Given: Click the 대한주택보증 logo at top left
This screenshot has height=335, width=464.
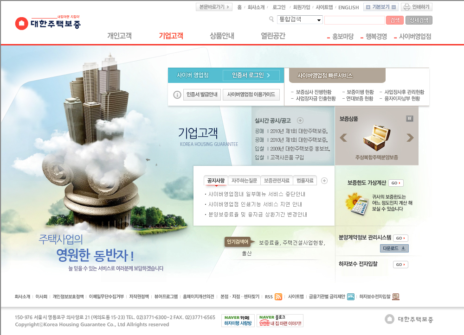Looking at the screenshot, I should point(48,23).
